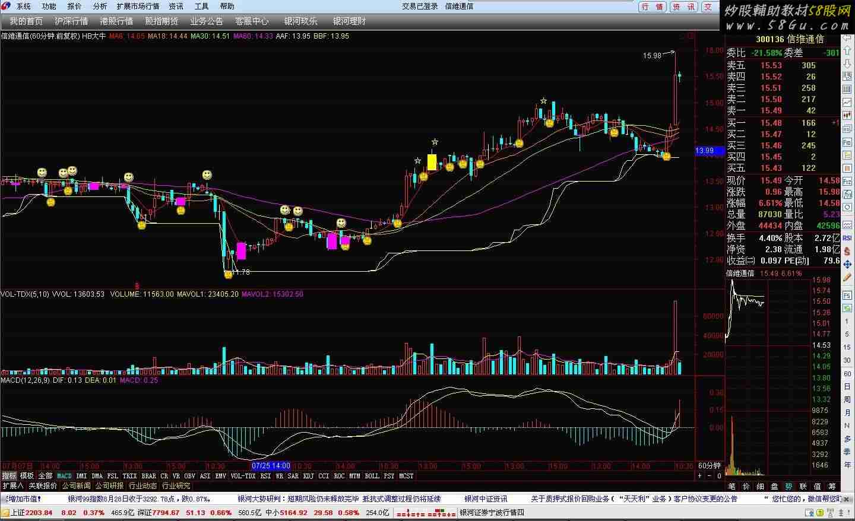Viewport: 855px width, 521px height.
Task: Click the 买一 15.48 order row
Action: click(783, 123)
